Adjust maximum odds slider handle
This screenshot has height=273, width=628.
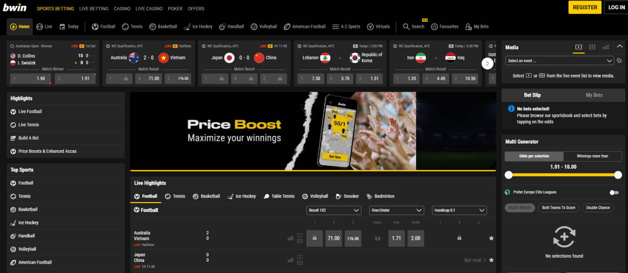[618, 175]
